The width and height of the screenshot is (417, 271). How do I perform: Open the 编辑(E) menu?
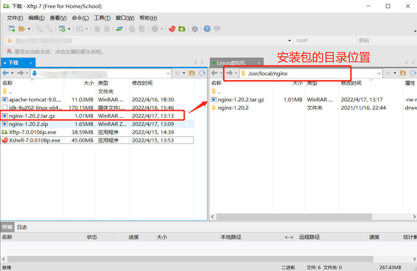36,18
